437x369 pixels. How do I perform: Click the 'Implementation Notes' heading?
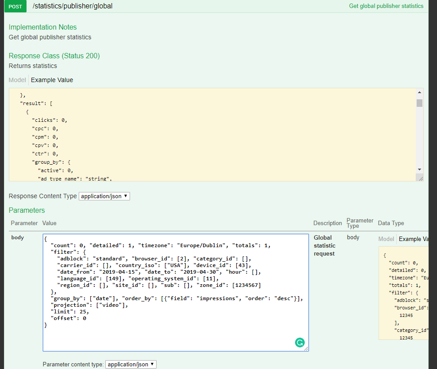tap(42, 27)
